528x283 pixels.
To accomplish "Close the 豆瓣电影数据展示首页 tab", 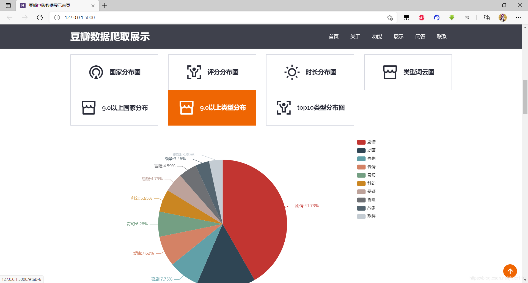I will [93, 5].
